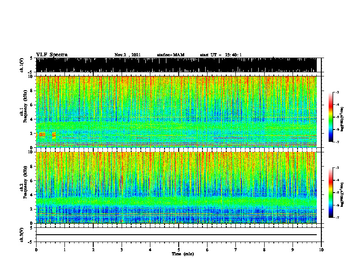362x280 pixels.
Task: Click the '6' tick on ch.1 frequency axis
Action: click(x=32, y=105)
